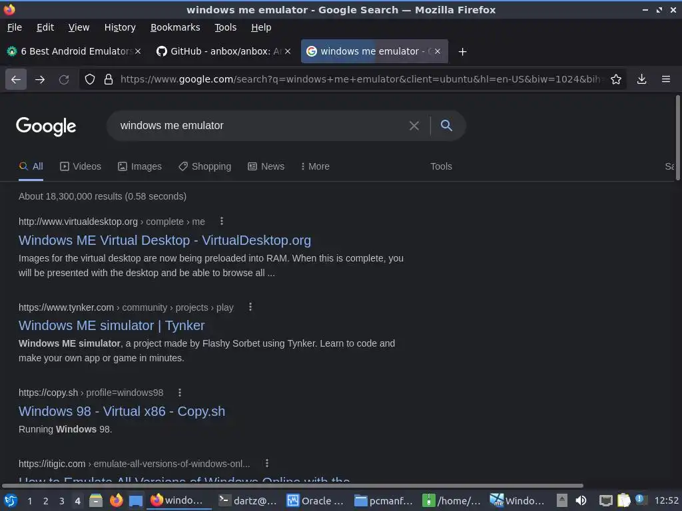Switch to News search results
The height and width of the screenshot is (511, 682).
coord(266,166)
